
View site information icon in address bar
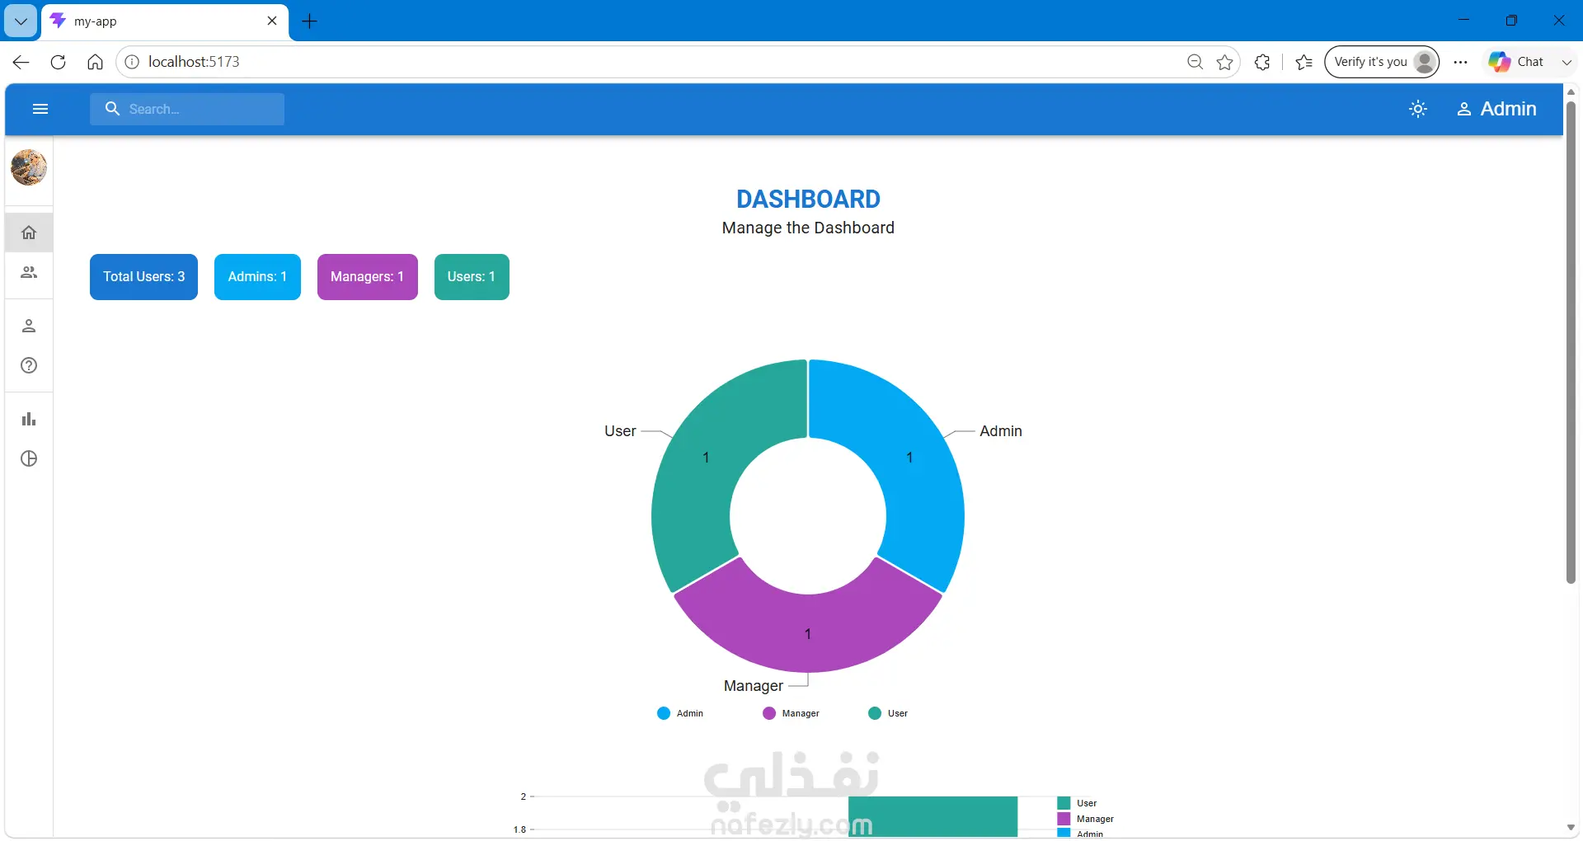(132, 62)
